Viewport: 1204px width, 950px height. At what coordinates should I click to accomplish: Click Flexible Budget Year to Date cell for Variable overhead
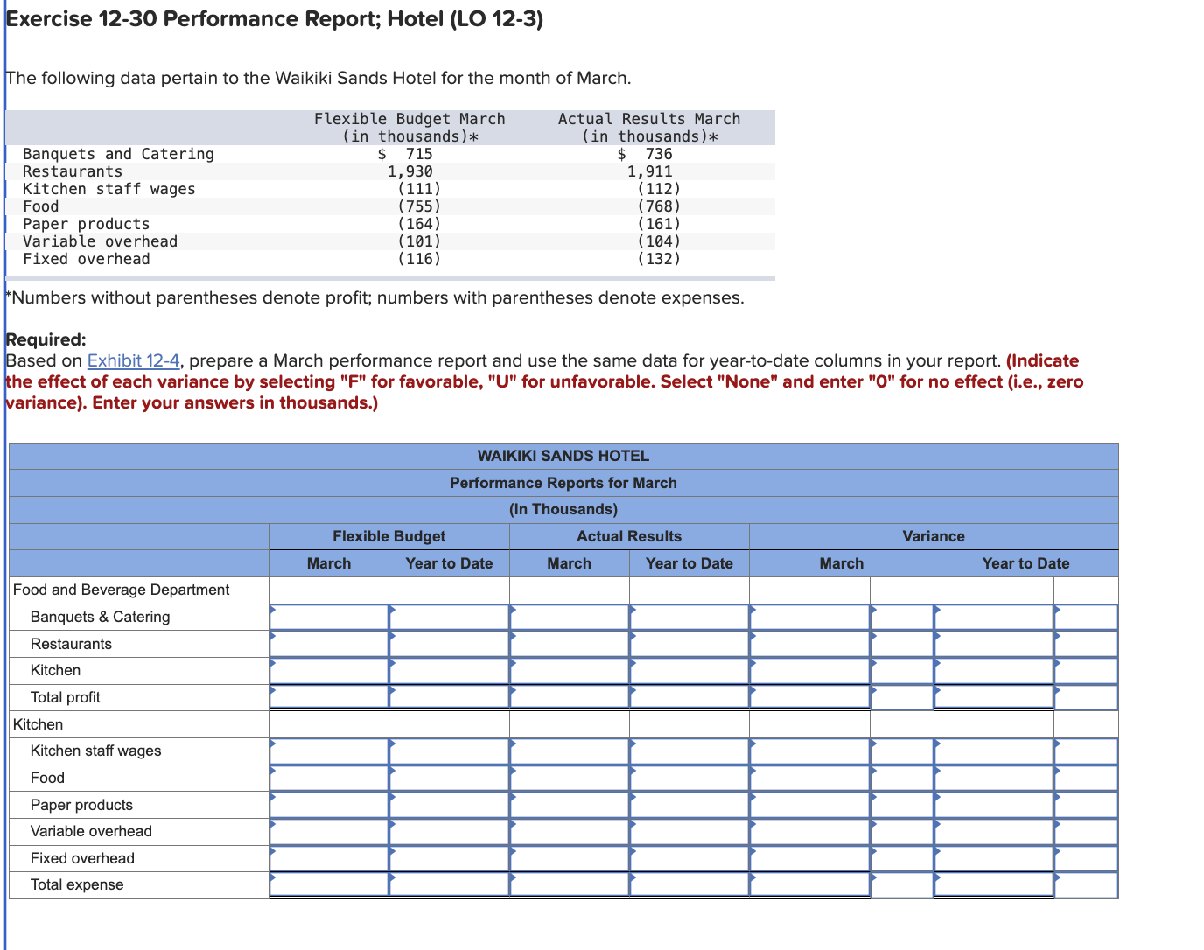pos(449,831)
